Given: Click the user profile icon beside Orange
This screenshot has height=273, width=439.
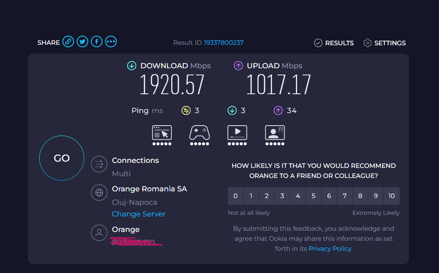Looking at the screenshot, I should coord(99,233).
